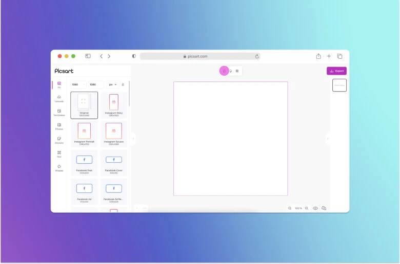Screen dimensions: 400x264
Task: Click the width input field showing 1080
Action: pyautogui.click(x=78, y=84)
